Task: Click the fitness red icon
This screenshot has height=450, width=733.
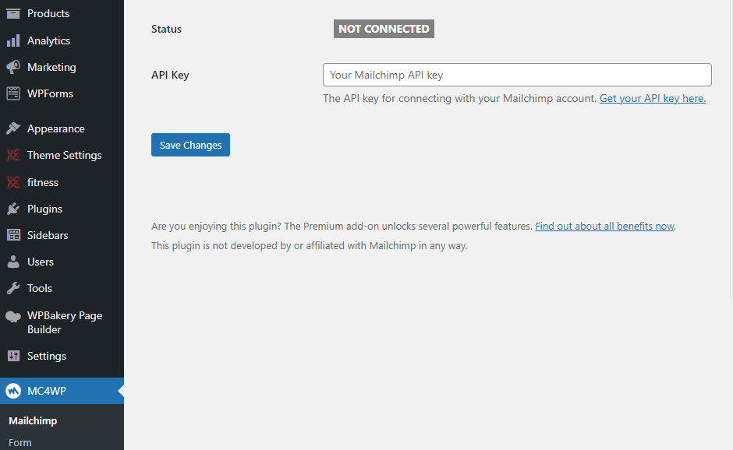Action: (x=13, y=182)
